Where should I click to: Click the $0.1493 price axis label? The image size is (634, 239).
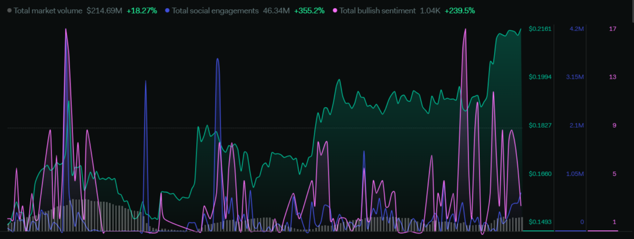540,222
